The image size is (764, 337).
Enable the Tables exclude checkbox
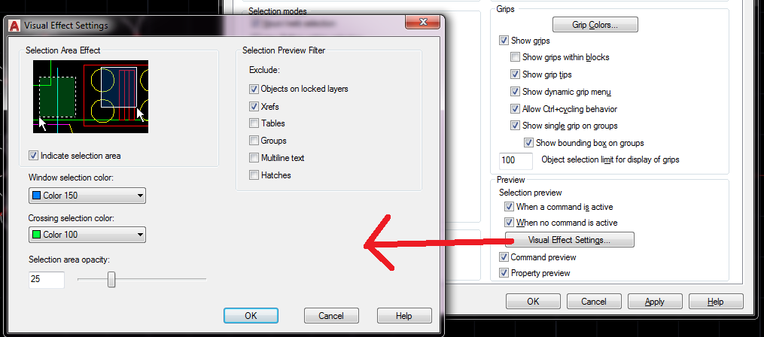pos(254,123)
